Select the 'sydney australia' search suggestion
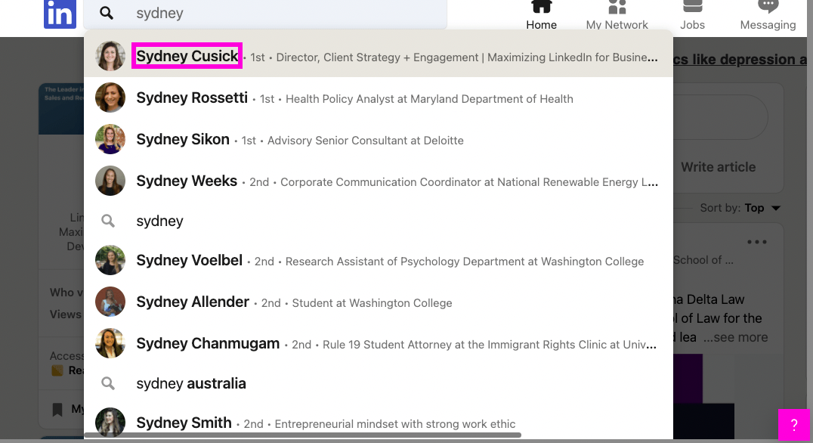Screen dimensions: 813x443 [190, 383]
